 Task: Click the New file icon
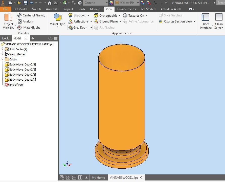[x=10, y=3]
